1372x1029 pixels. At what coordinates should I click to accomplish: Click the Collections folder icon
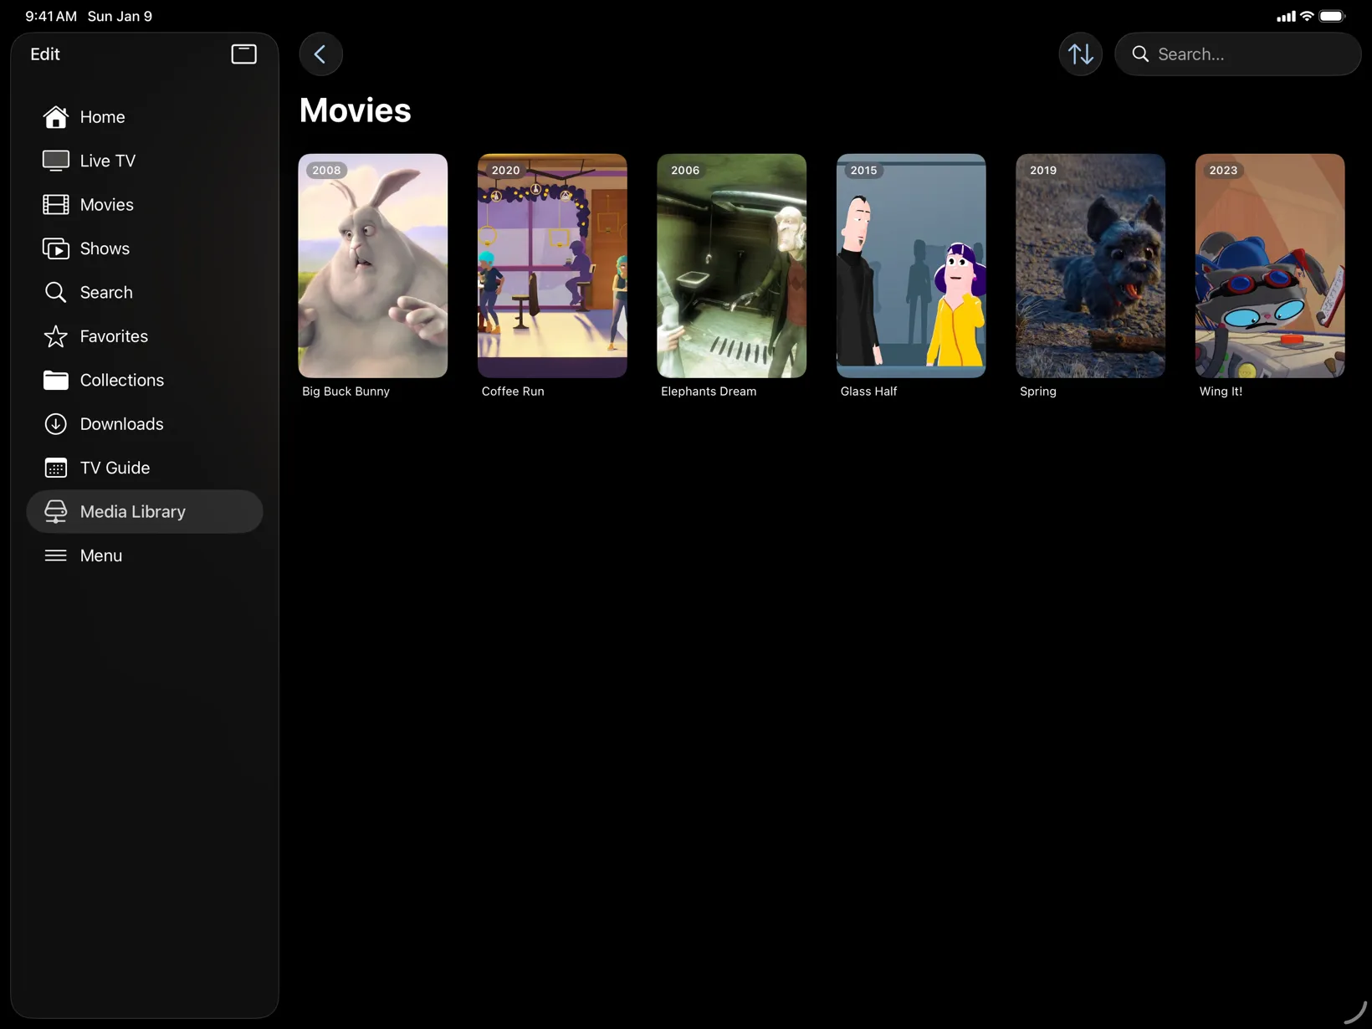[x=55, y=380]
